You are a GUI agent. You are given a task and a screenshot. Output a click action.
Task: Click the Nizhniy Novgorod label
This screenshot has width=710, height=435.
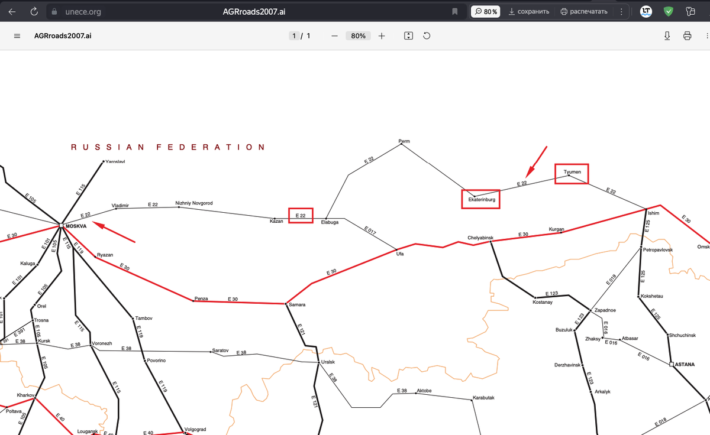click(194, 203)
